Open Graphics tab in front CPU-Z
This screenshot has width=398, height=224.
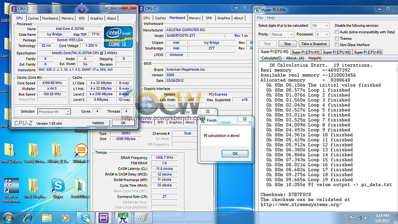97,18
